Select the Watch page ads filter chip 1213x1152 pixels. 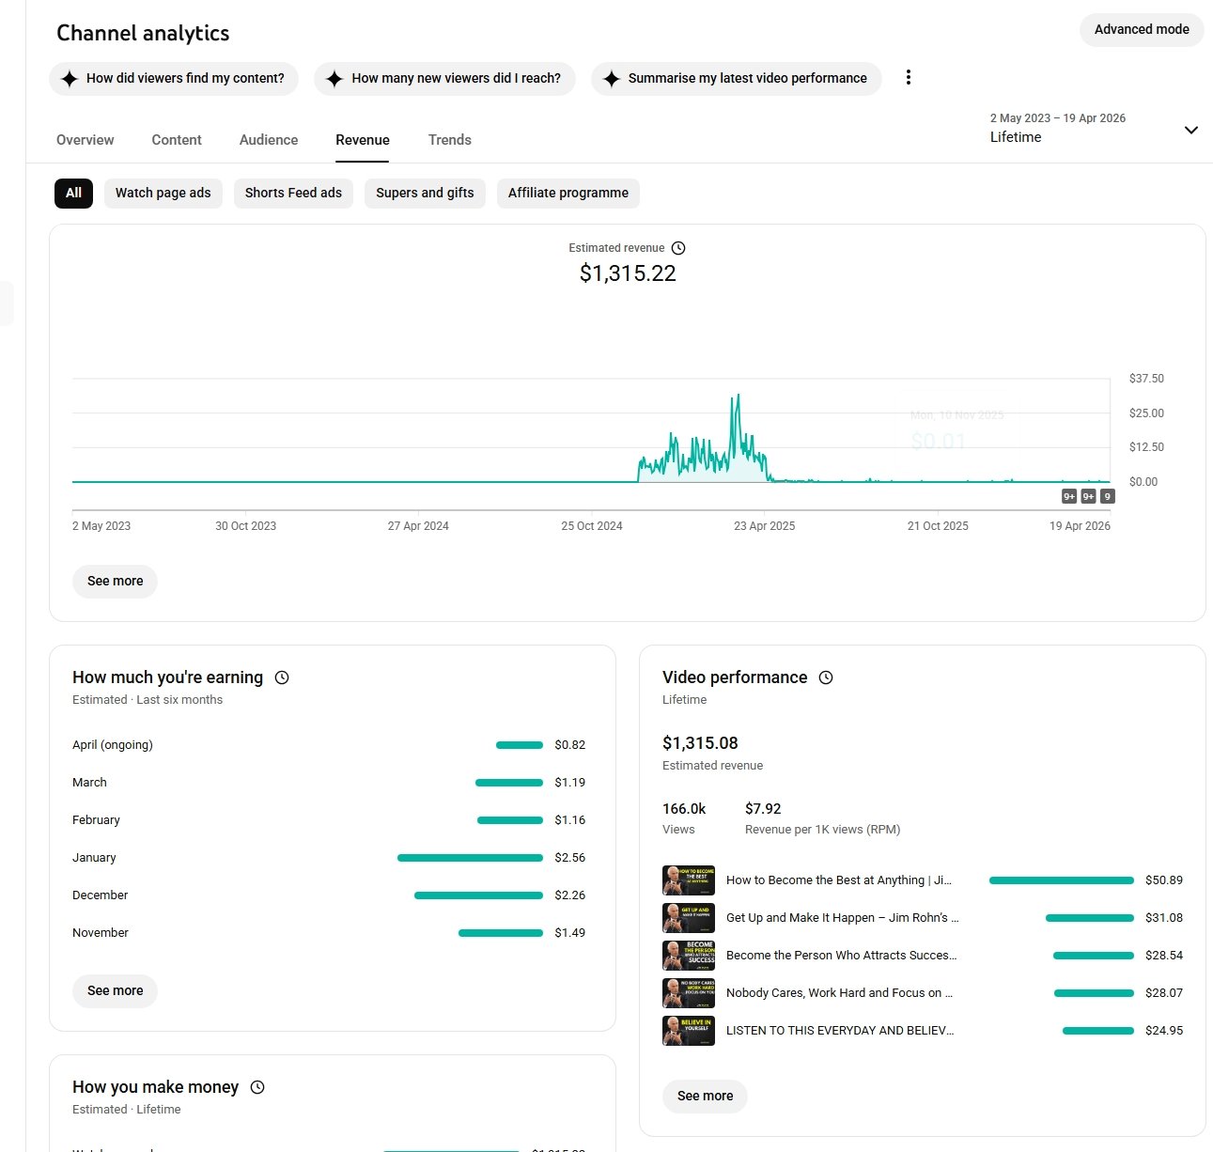tap(163, 194)
